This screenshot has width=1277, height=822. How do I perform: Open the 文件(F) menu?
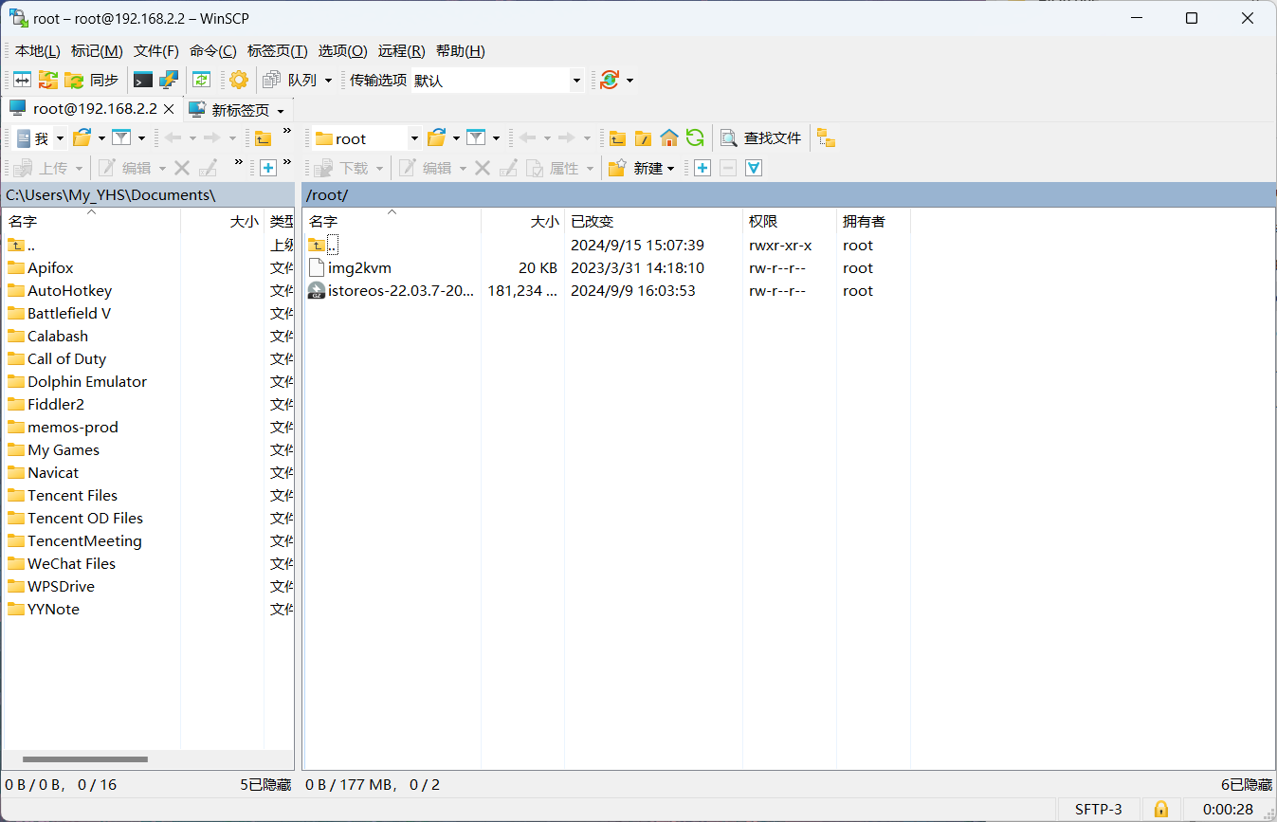pyautogui.click(x=156, y=51)
